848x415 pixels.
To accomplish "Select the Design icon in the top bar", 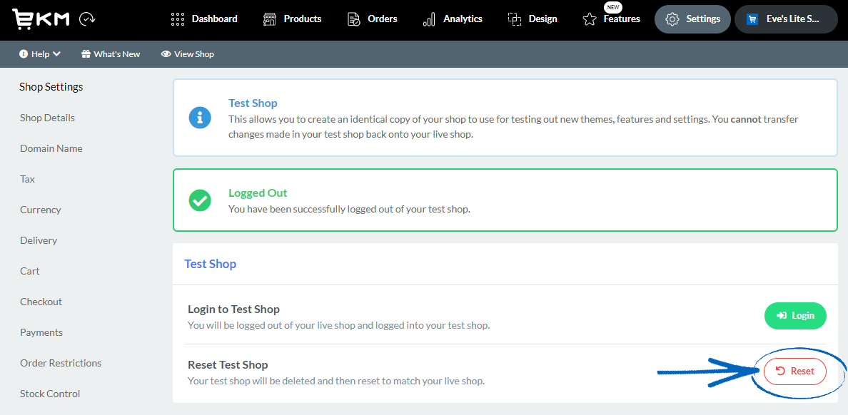I will pos(515,19).
